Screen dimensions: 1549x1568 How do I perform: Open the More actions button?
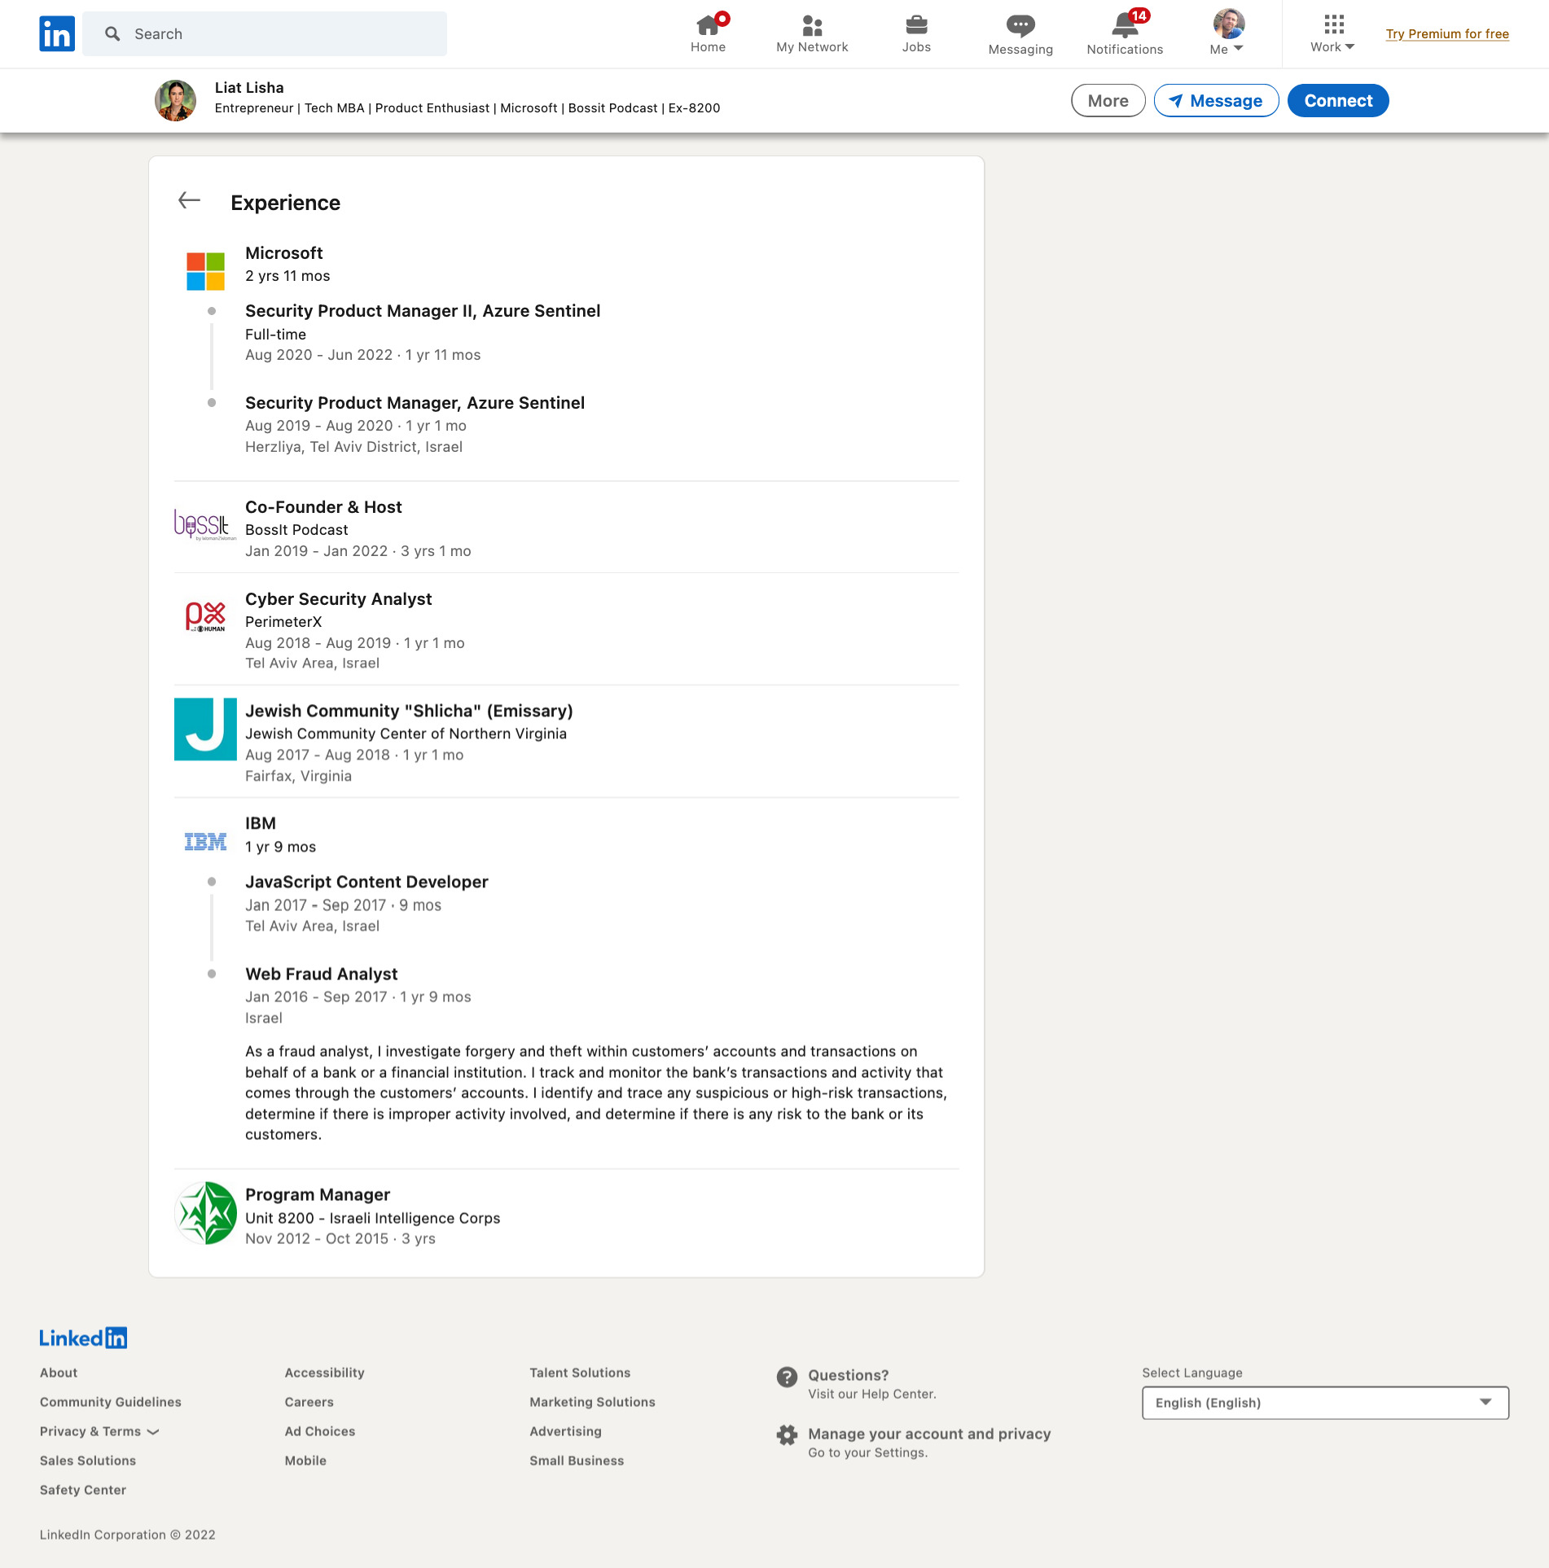[1108, 101]
